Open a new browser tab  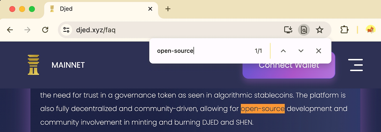(168, 9)
